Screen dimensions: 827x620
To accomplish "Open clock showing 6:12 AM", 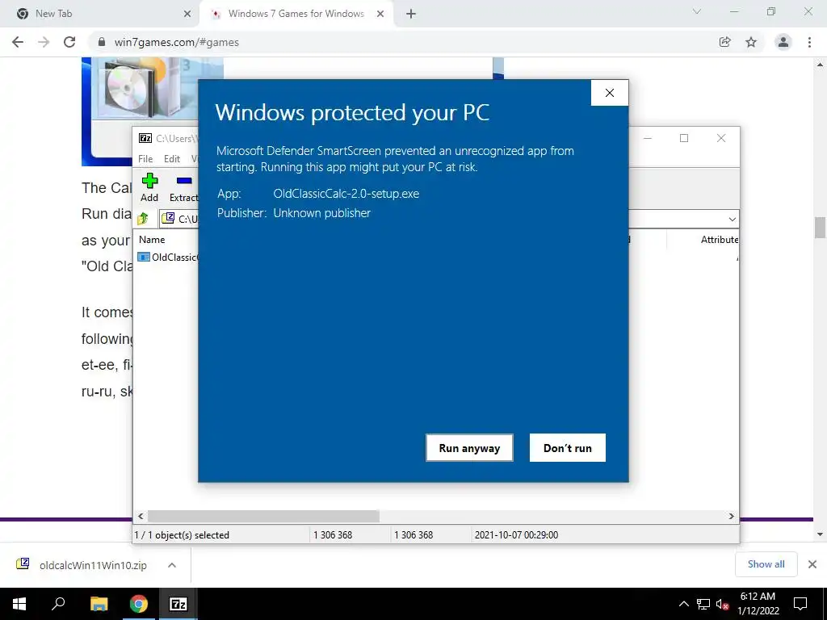I will 758,604.
